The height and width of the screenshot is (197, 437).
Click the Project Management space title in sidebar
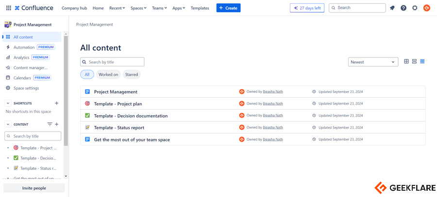[33, 25]
